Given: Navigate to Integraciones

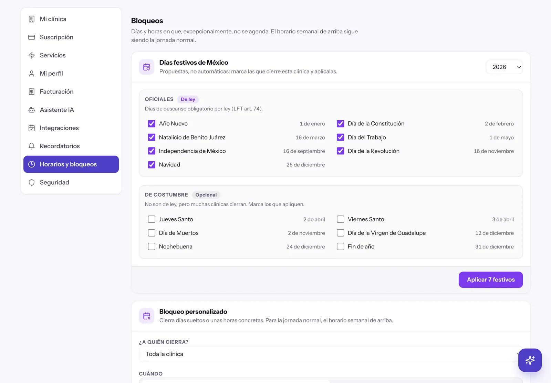Looking at the screenshot, I should [71, 128].
